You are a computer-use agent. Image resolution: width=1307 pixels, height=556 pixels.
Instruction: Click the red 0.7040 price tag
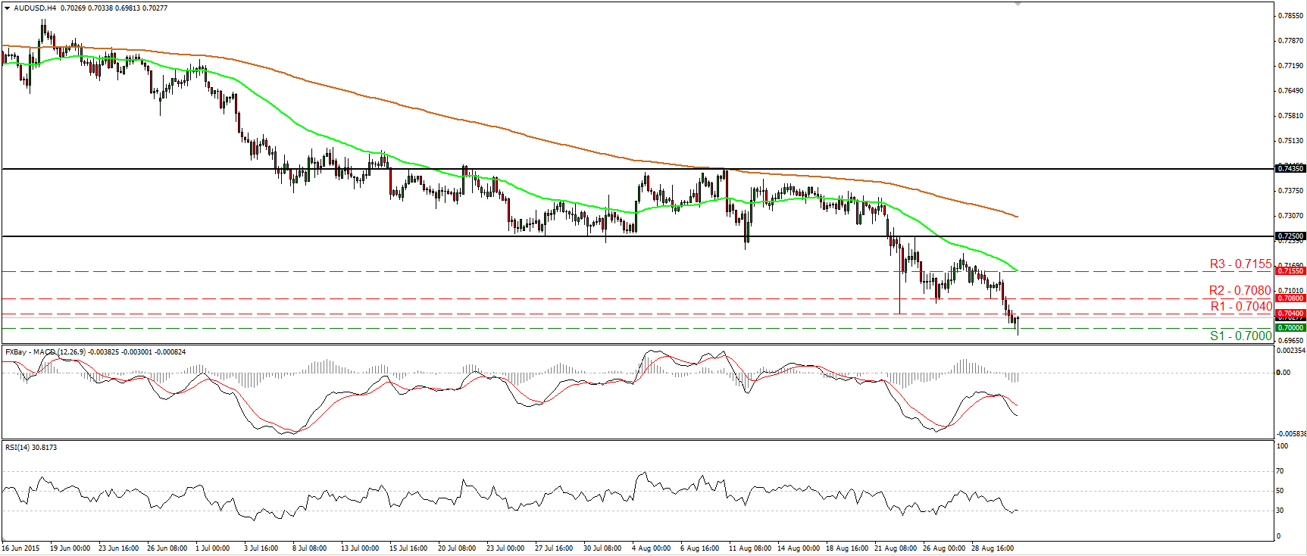click(1291, 314)
